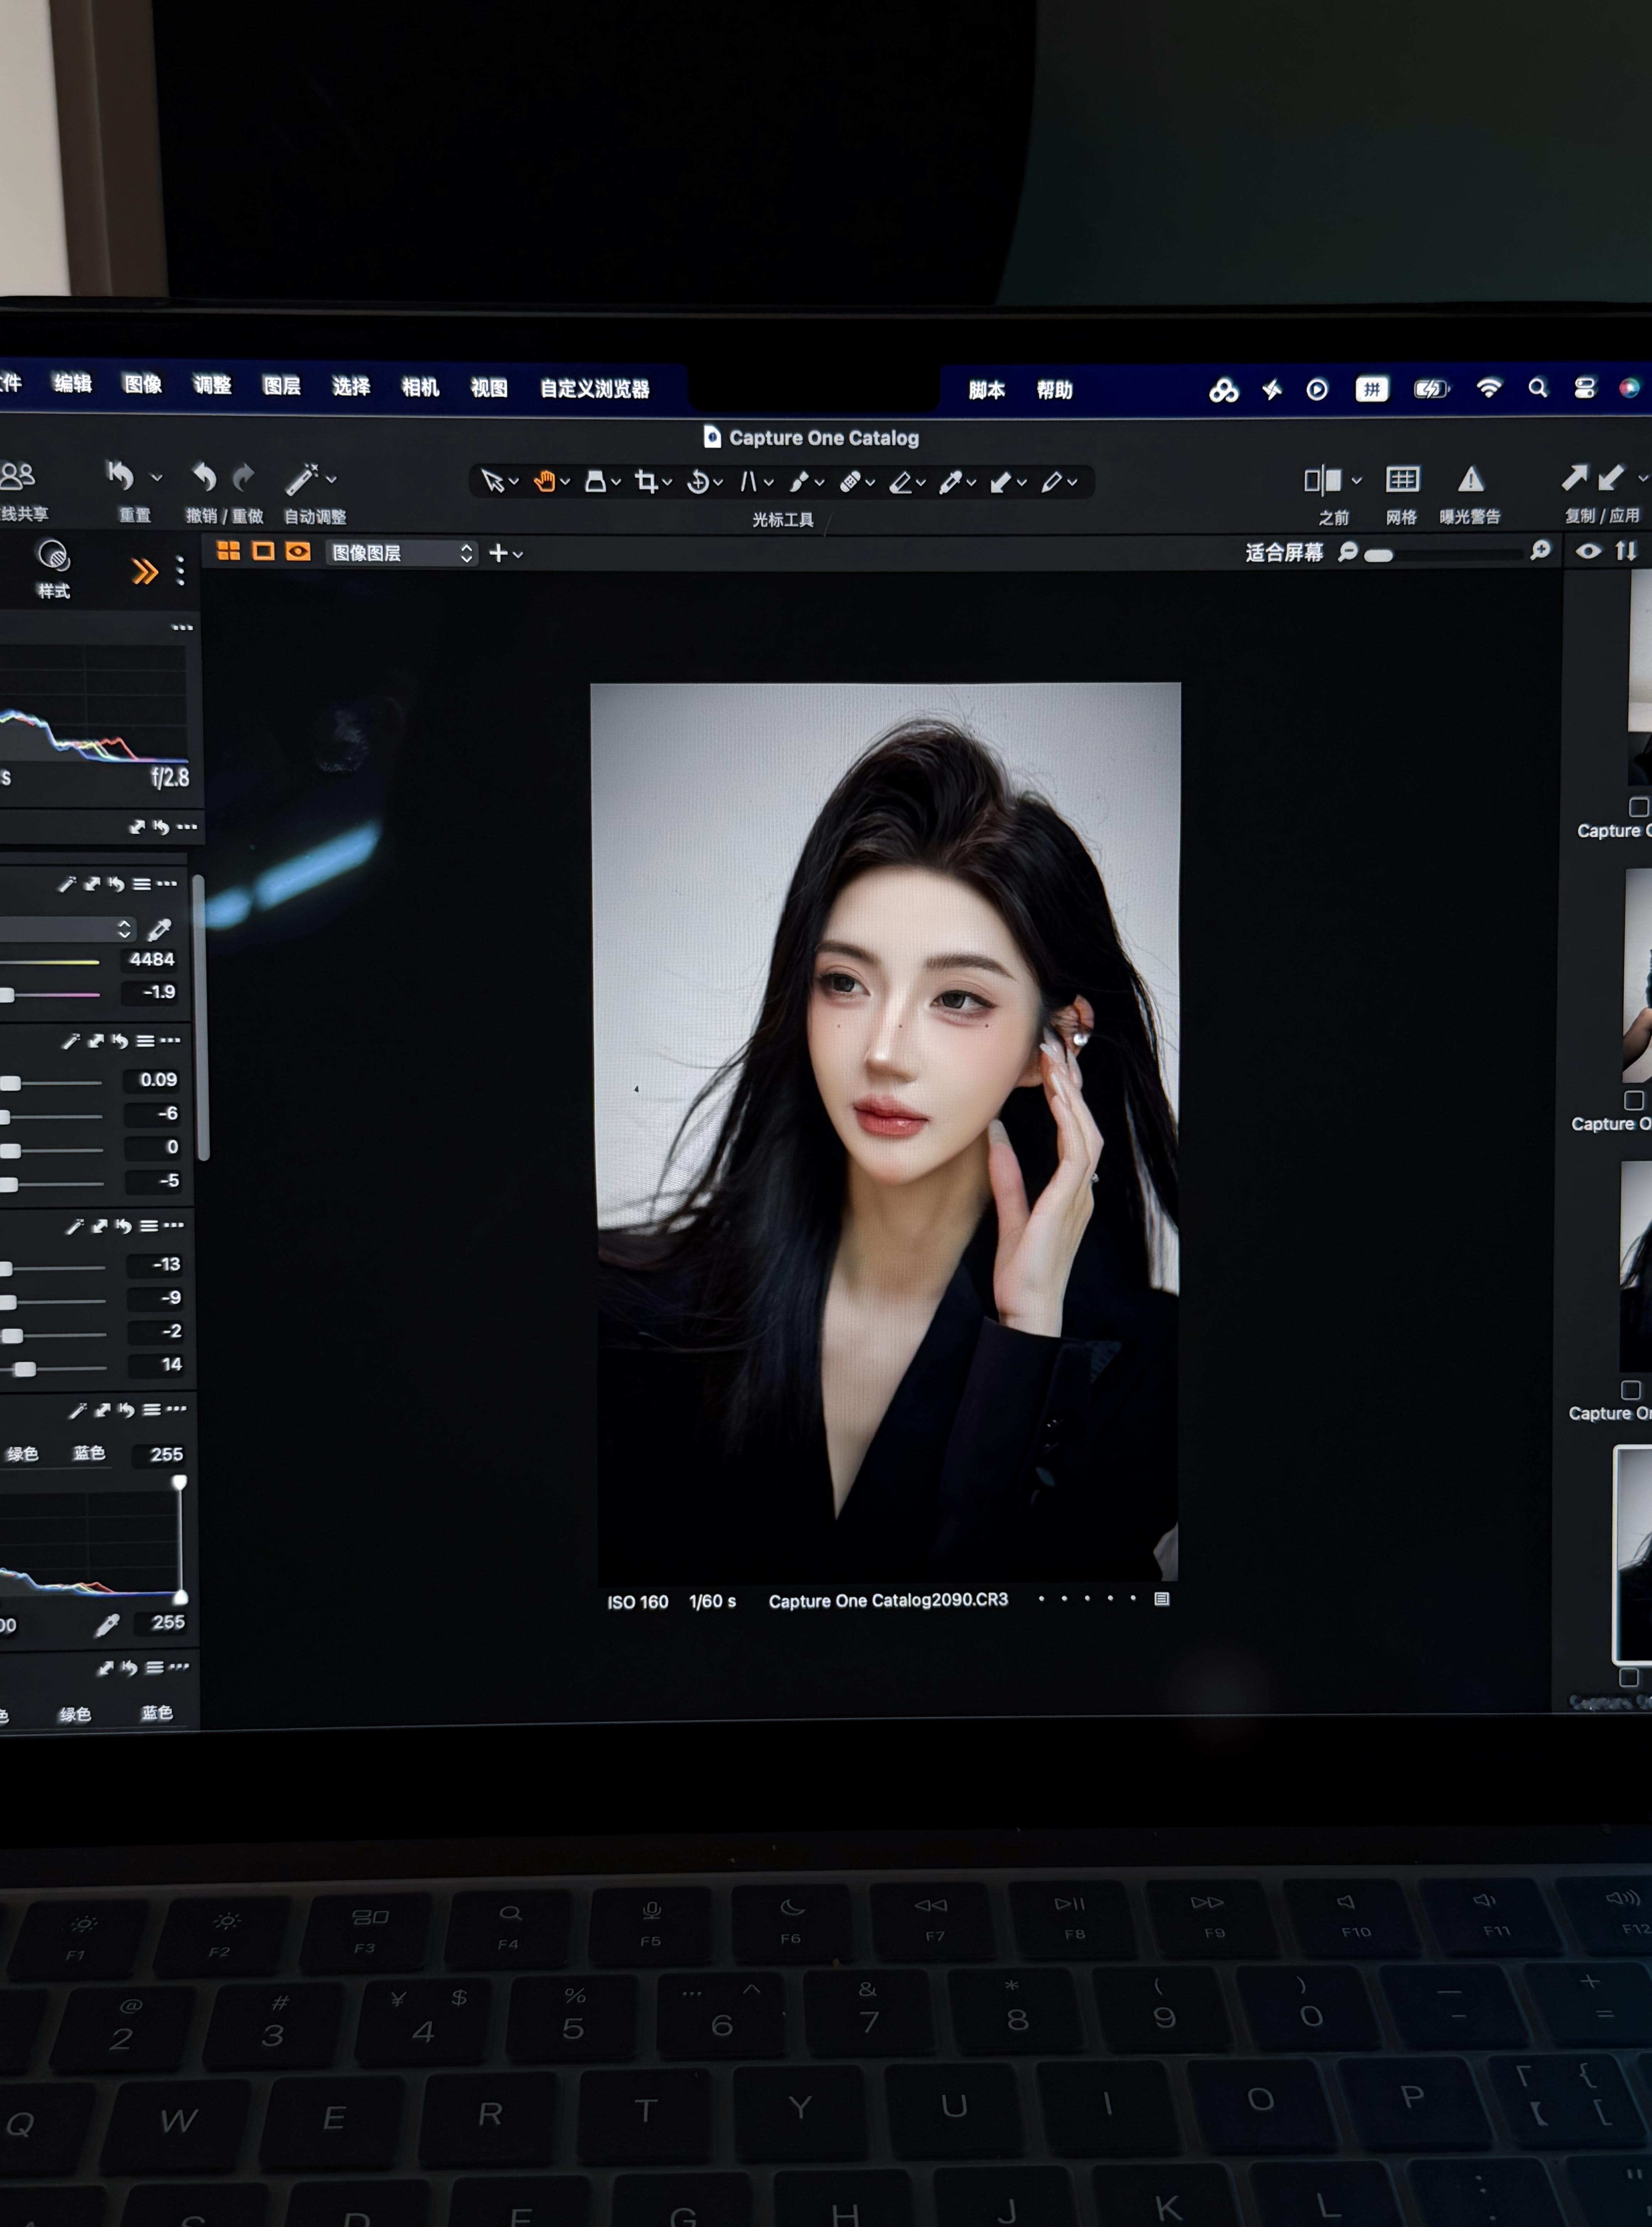Toggle proofing eye viewer mode
The height and width of the screenshot is (2227, 1652).
(298, 551)
